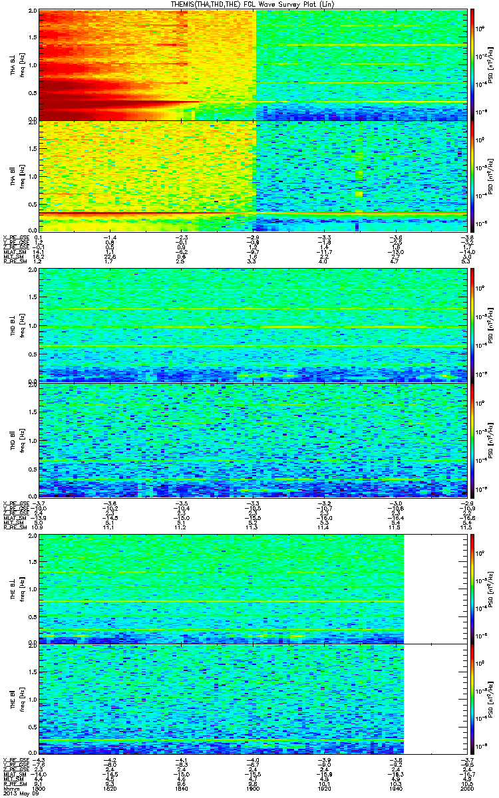Click R_RE_SM row label under THD panels
Image resolution: width=499 pixels, height=798 pixels.
14,527
